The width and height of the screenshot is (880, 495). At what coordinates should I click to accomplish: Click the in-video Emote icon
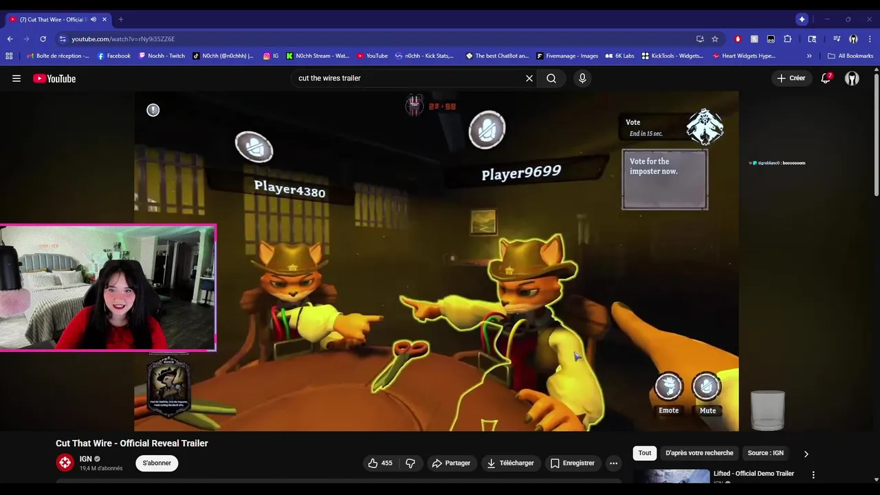click(x=668, y=387)
